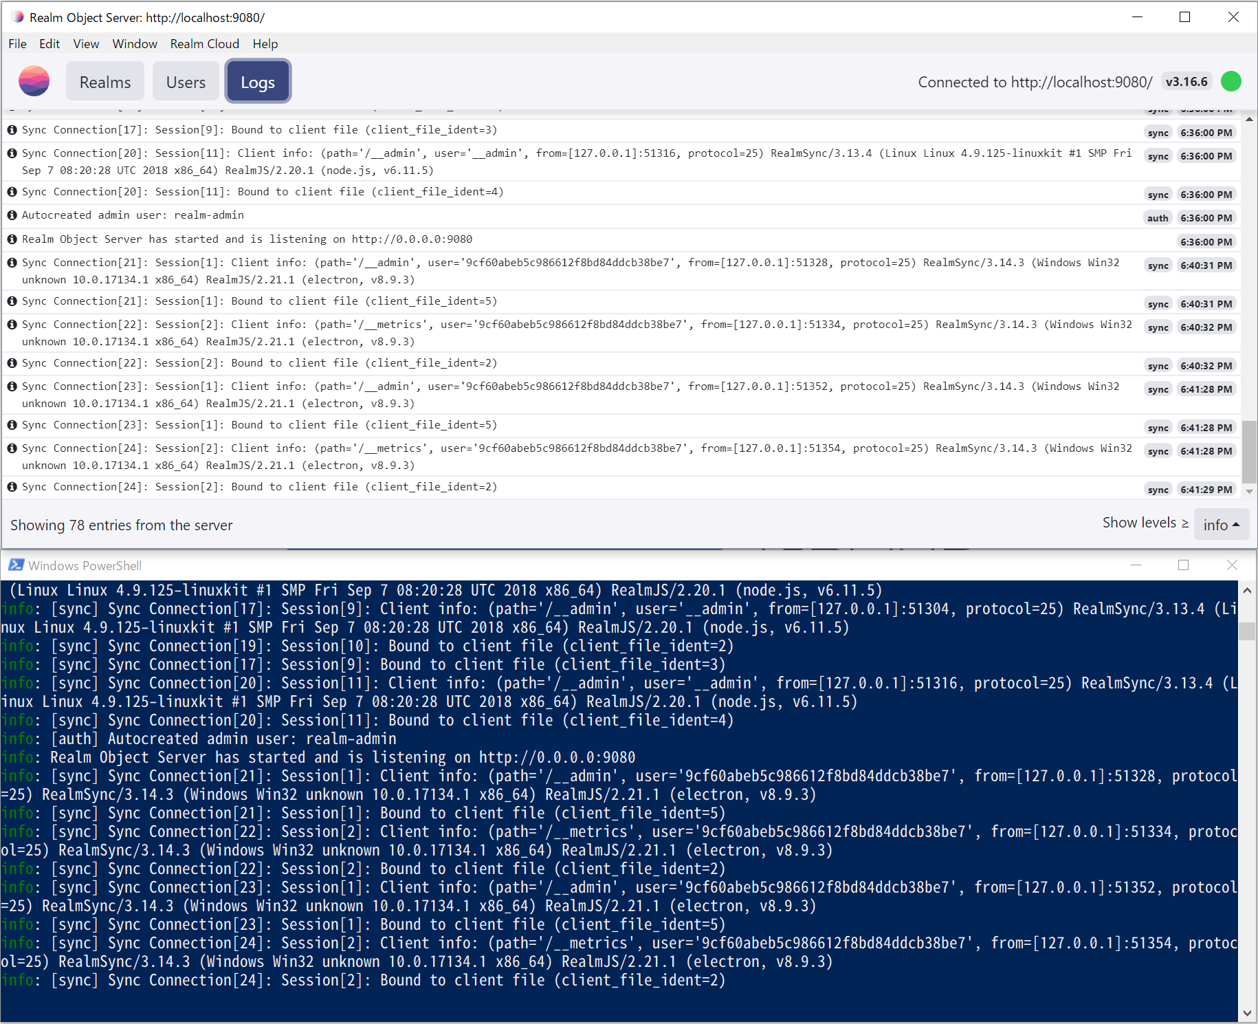Click 'Autocreated admin user: realm-admin' log text

tap(133, 215)
